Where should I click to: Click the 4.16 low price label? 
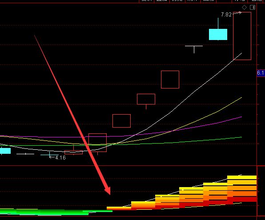click(60, 158)
